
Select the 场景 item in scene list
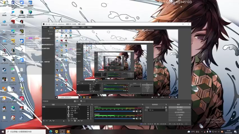pos(54,107)
